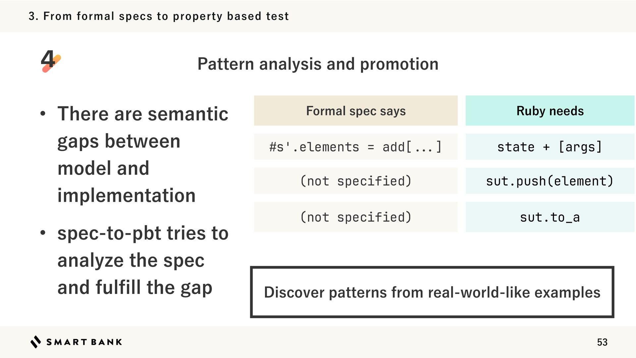Click the 'sut.push(element)' cell
The height and width of the screenshot is (358, 636).
click(x=550, y=181)
